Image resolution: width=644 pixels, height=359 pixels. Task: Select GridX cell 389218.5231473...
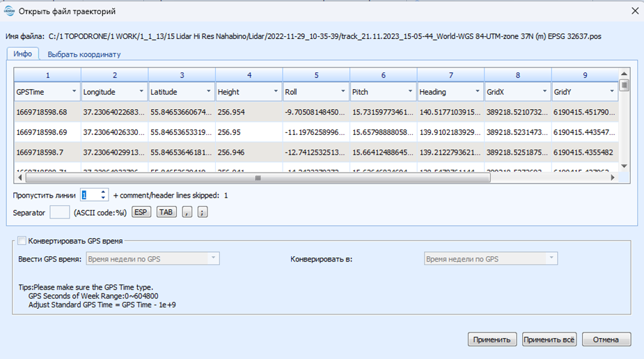pyautogui.click(x=517, y=132)
